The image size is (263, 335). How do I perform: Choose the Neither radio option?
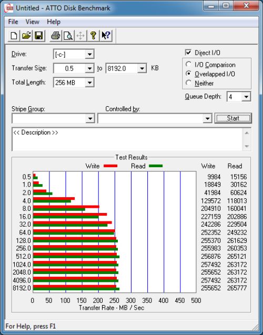click(x=188, y=83)
